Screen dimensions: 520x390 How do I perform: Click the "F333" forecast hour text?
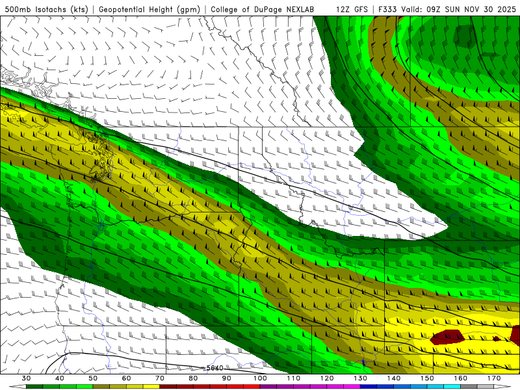pyautogui.click(x=387, y=9)
